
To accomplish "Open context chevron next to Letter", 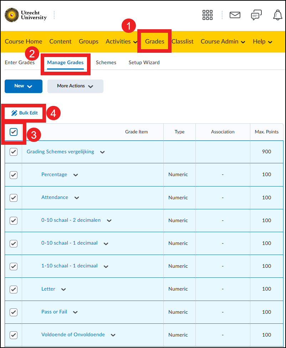I will pyautogui.click(x=63, y=290).
